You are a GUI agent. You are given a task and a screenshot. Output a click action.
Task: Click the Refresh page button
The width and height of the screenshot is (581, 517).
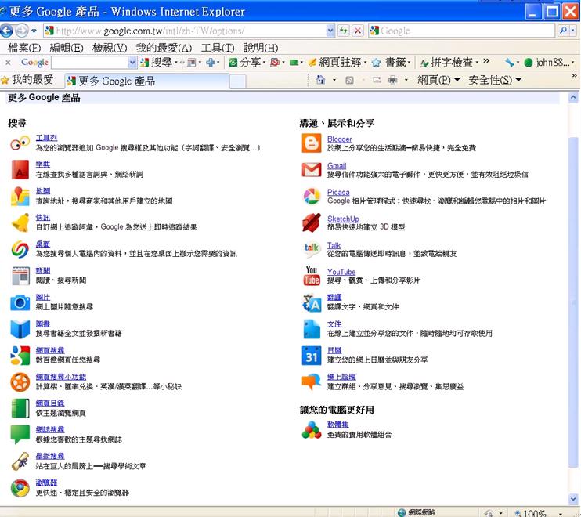344,31
